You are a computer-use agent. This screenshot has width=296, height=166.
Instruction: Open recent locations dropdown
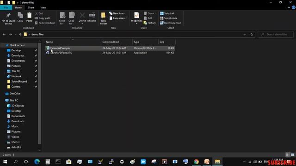click(15, 35)
